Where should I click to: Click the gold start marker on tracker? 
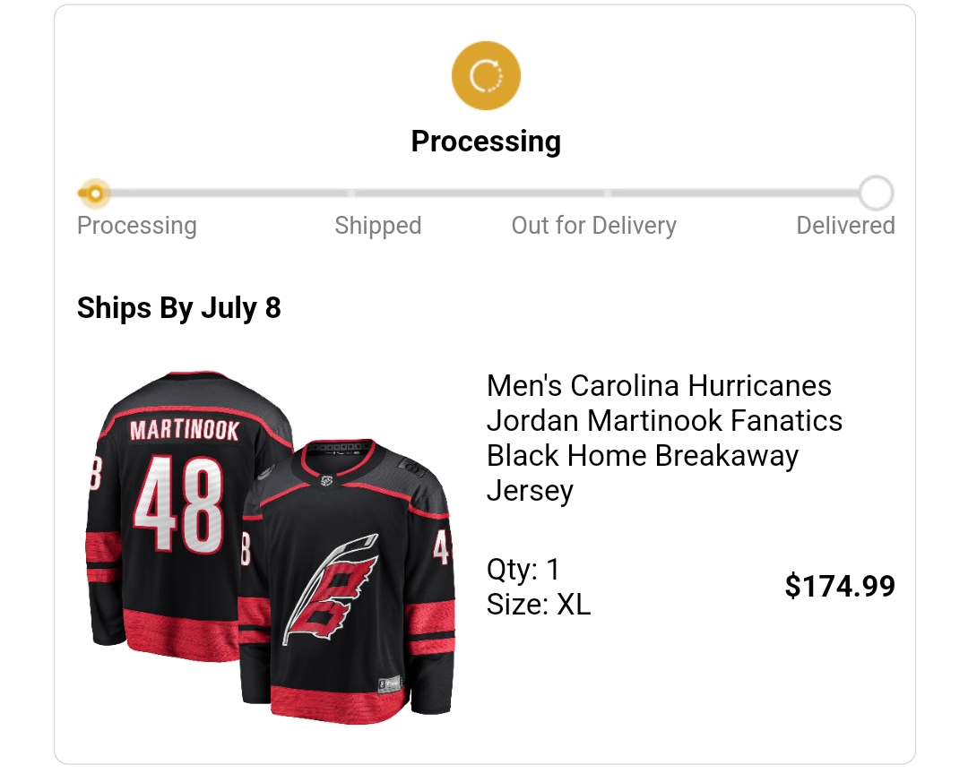[94, 193]
